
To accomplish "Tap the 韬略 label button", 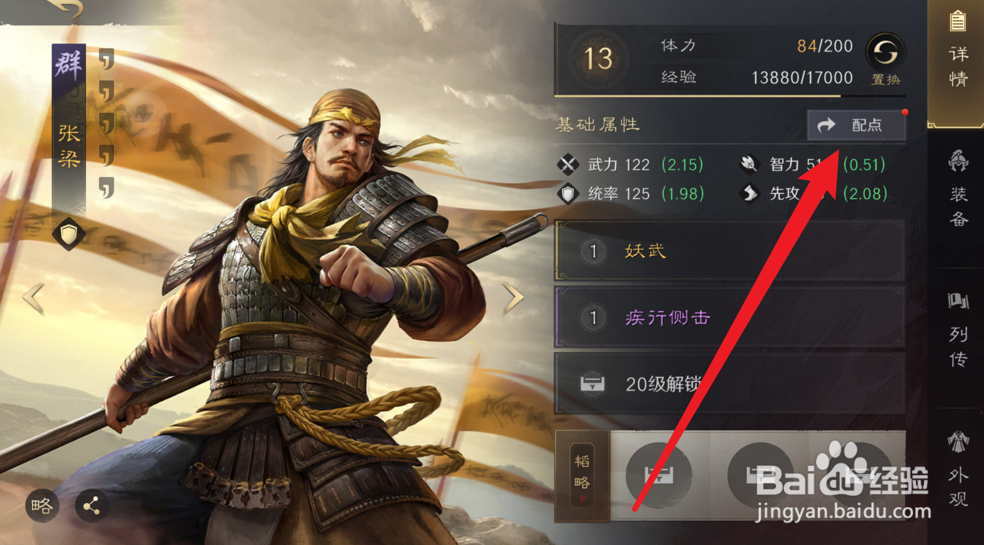I will (x=582, y=476).
